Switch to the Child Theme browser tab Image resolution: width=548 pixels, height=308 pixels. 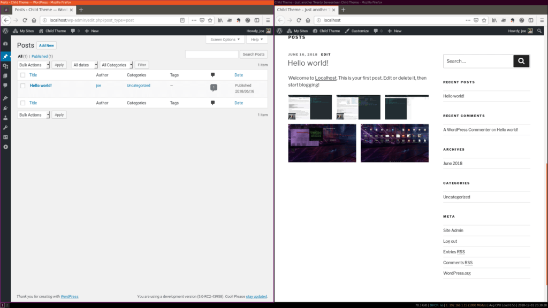tap(302, 9)
